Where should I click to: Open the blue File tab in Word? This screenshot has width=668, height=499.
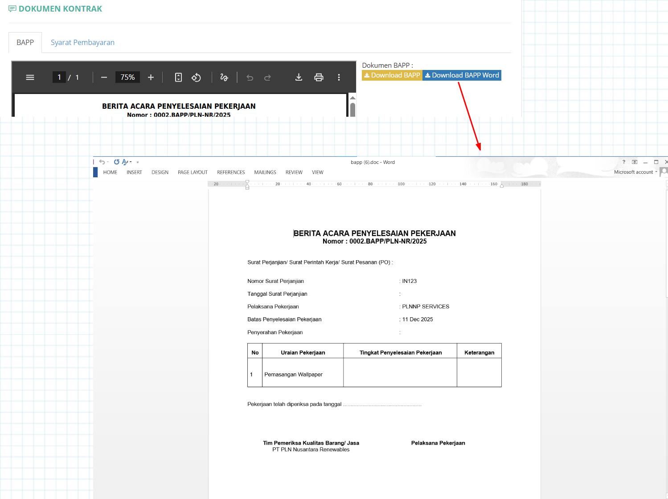click(95, 172)
